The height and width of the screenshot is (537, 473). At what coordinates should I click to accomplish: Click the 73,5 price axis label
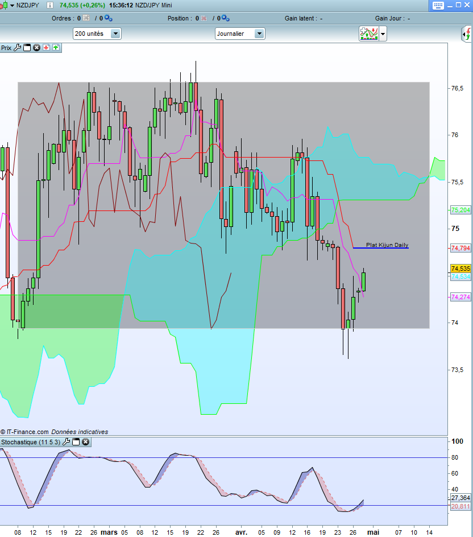(x=457, y=370)
